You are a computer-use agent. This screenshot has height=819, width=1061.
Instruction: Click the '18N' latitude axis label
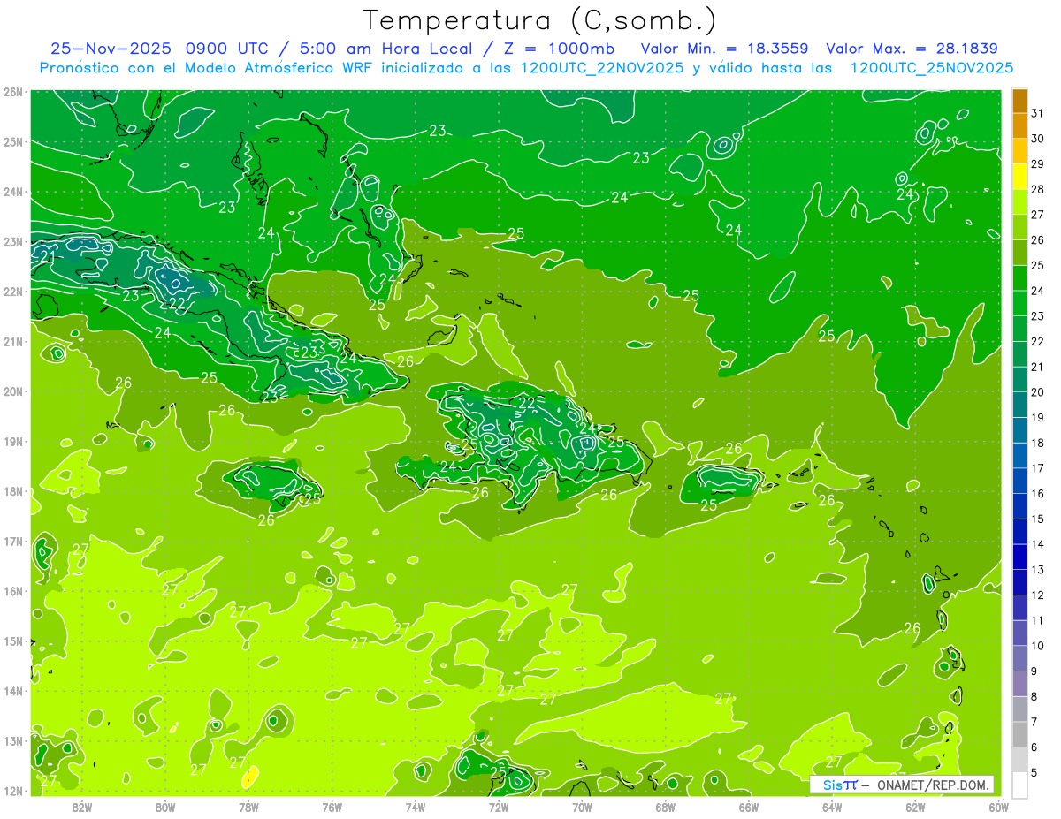coord(14,491)
